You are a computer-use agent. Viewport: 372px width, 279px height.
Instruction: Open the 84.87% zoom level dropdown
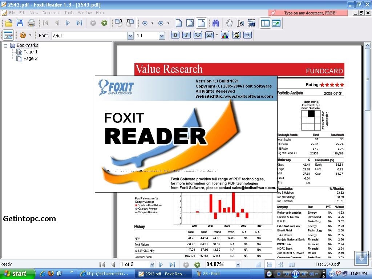[238, 264]
